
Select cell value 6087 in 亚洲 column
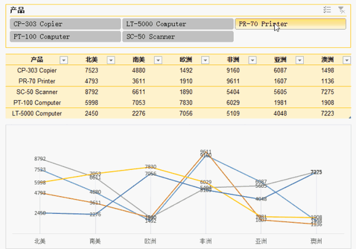[280, 71]
